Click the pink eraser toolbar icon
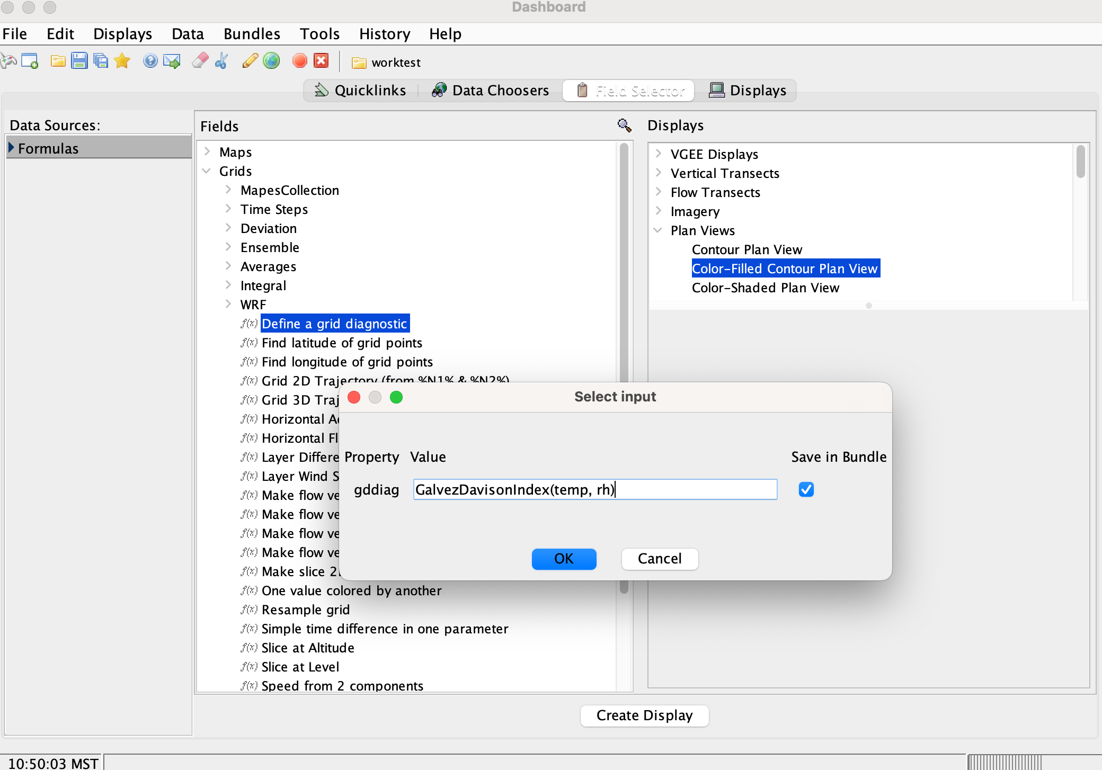The height and width of the screenshot is (770, 1102). coord(200,61)
